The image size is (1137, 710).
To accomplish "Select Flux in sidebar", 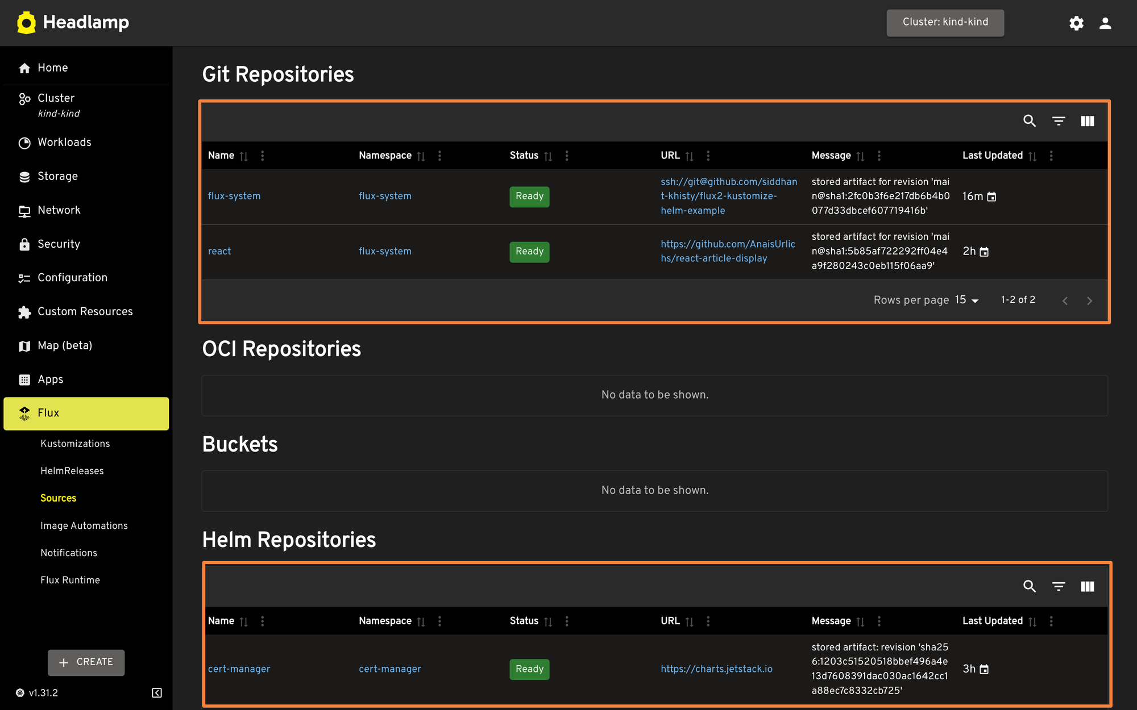I will click(86, 414).
